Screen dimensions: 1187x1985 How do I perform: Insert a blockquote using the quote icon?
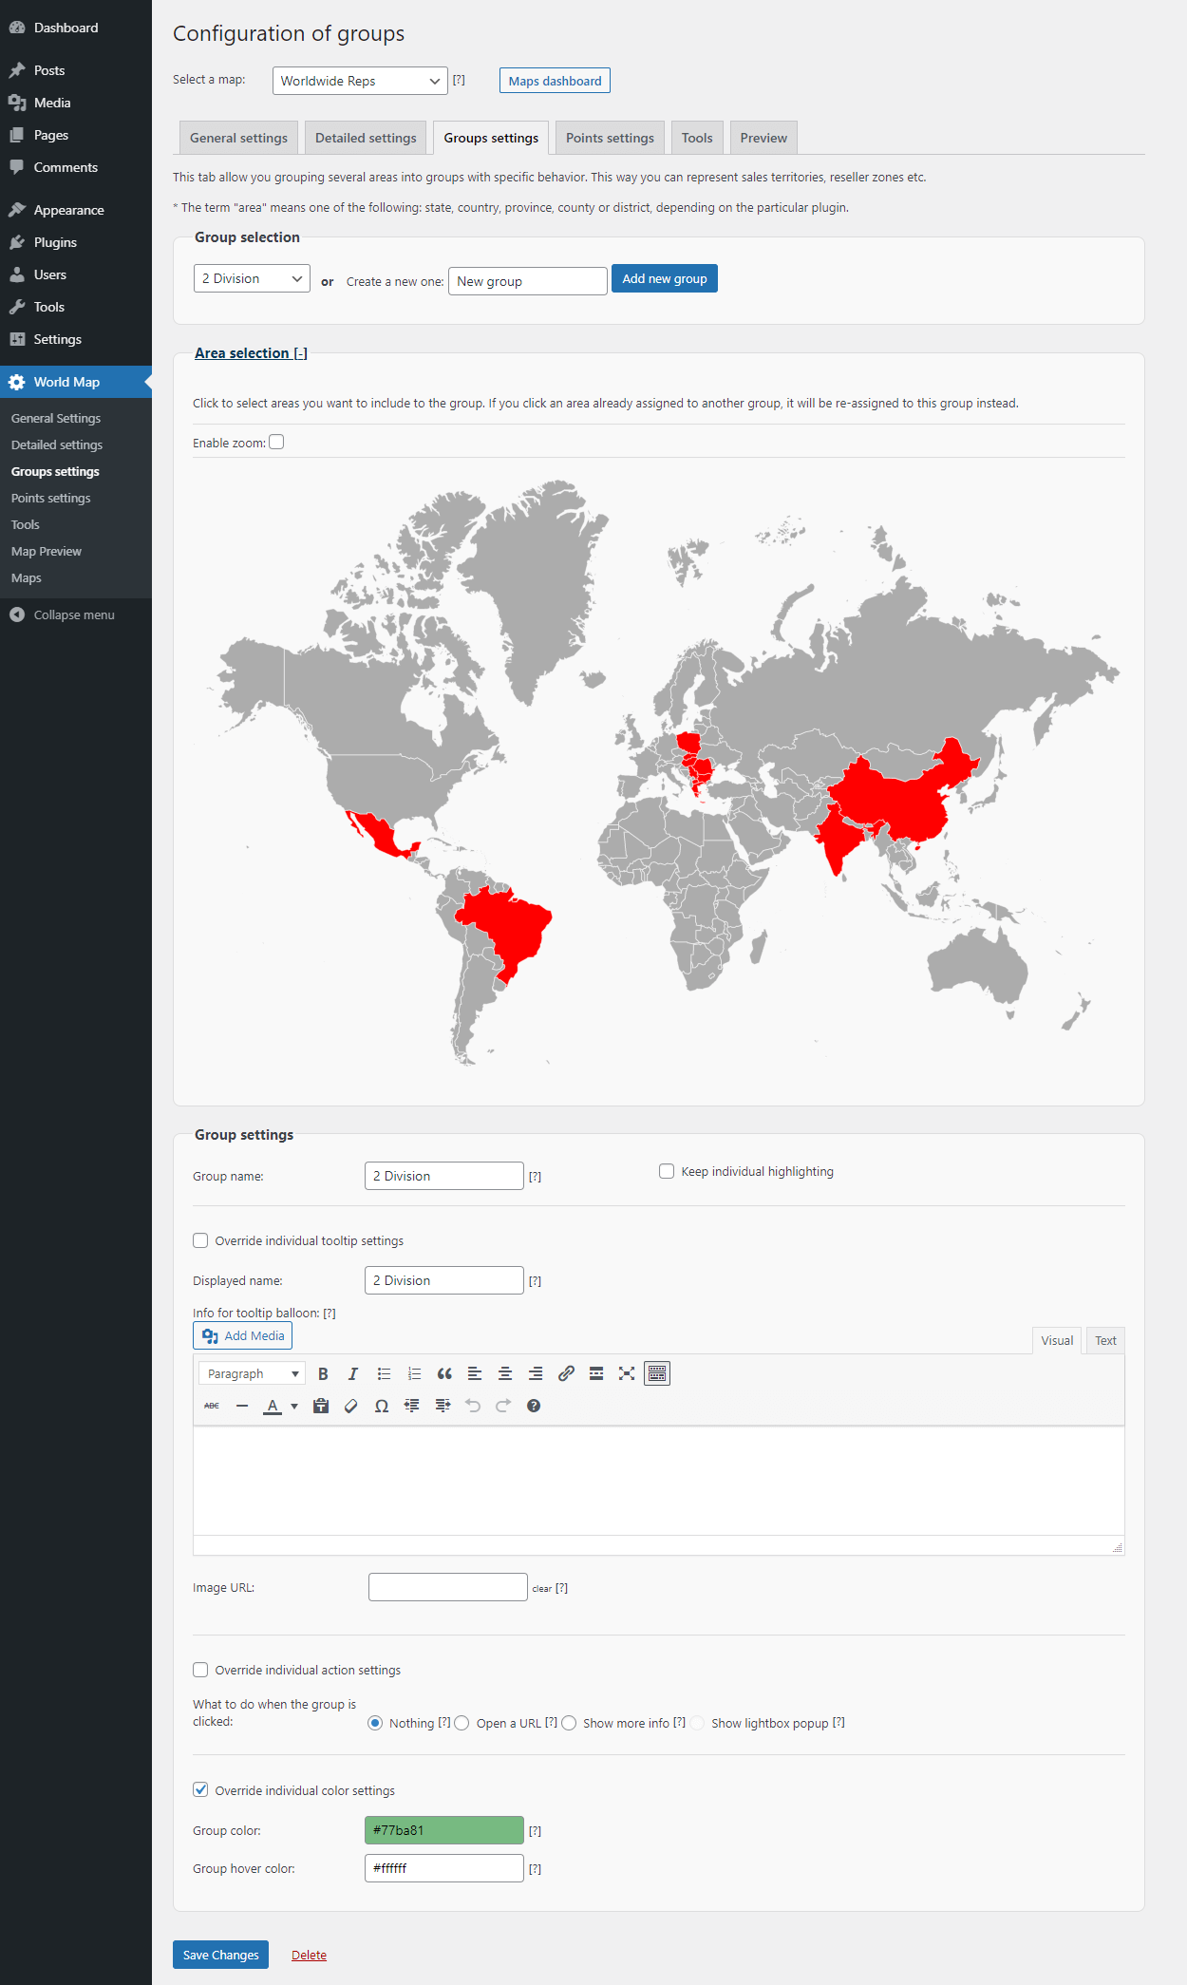[444, 1374]
